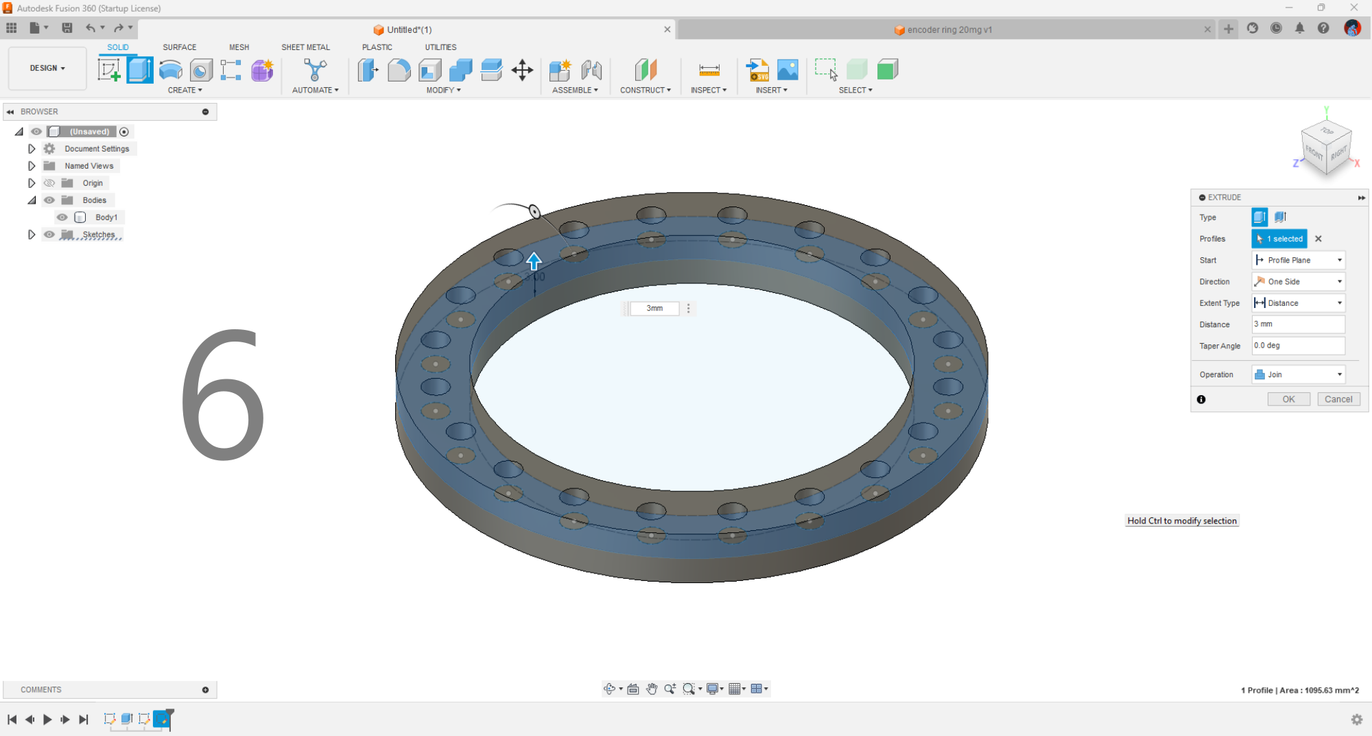
Task: Select the Pan tool in navigation bar
Action: [x=652, y=689]
